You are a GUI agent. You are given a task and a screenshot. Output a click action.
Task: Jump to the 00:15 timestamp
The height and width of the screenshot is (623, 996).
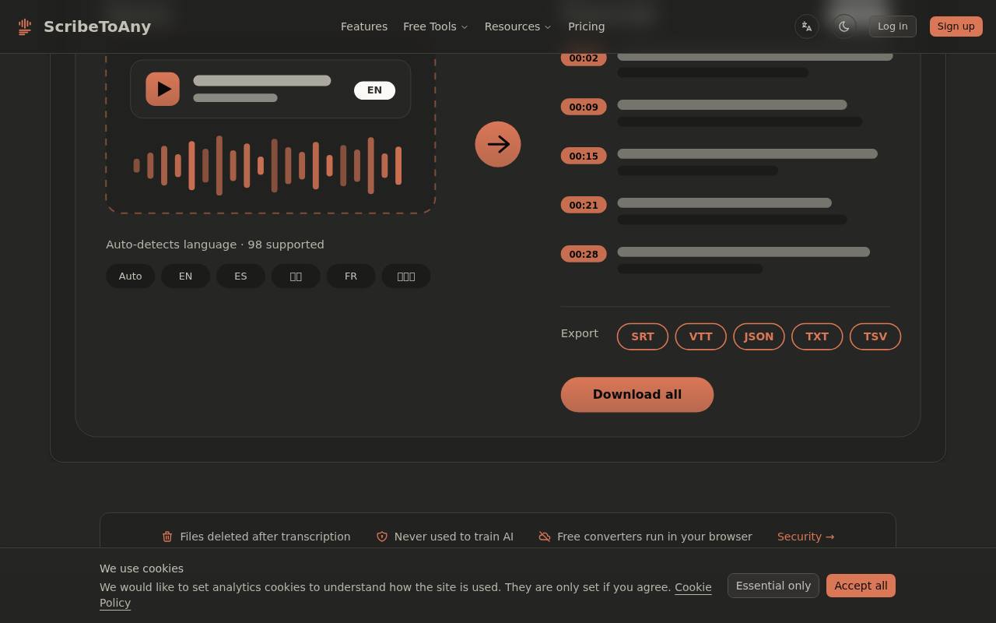[x=584, y=156]
